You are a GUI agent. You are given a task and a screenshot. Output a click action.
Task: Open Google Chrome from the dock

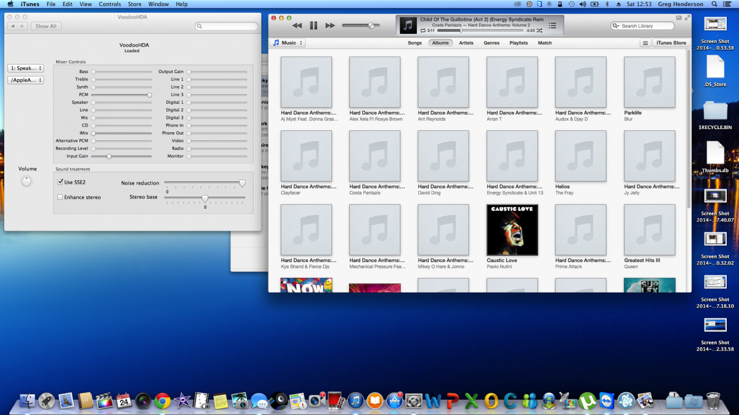(x=163, y=401)
